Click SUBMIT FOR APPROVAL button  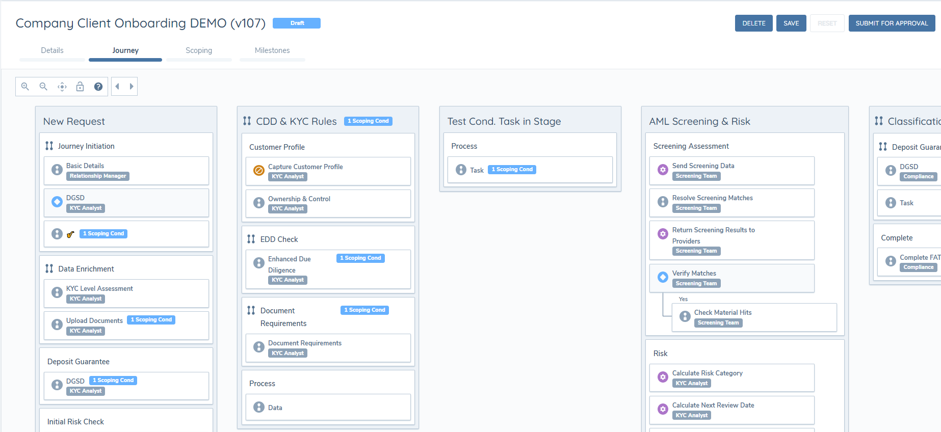coord(892,23)
